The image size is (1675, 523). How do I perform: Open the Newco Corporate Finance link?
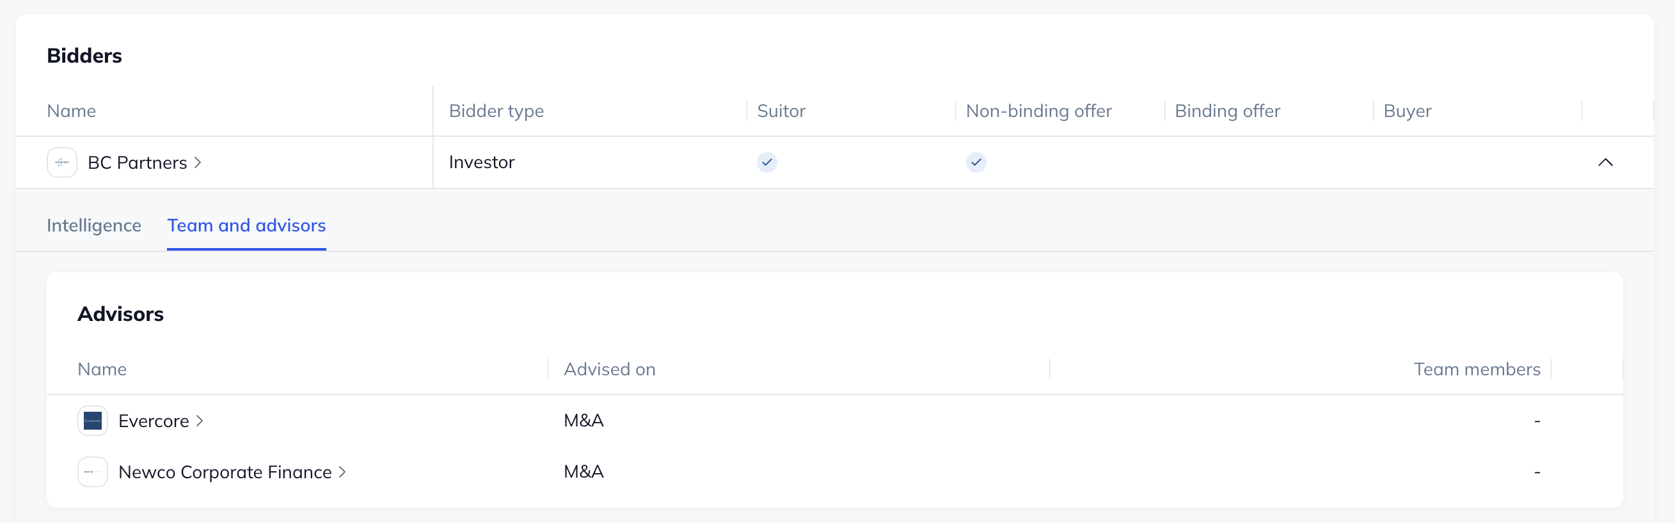pyautogui.click(x=225, y=472)
